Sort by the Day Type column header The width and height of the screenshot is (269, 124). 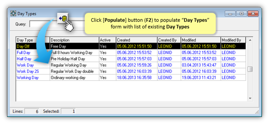click(33, 40)
